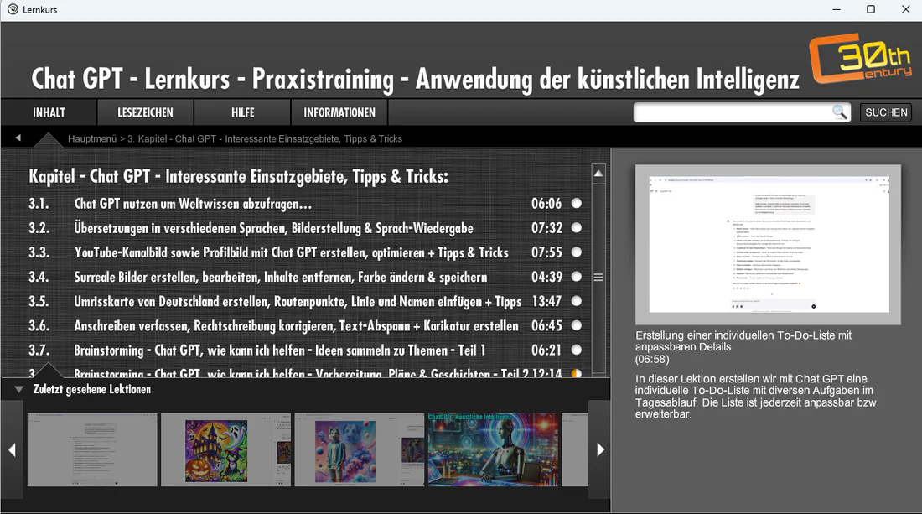Image resolution: width=922 pixels, height=514 pixels.
Task: Toggle completion marker for lesson 3.4
Action: tap(577, 277)
